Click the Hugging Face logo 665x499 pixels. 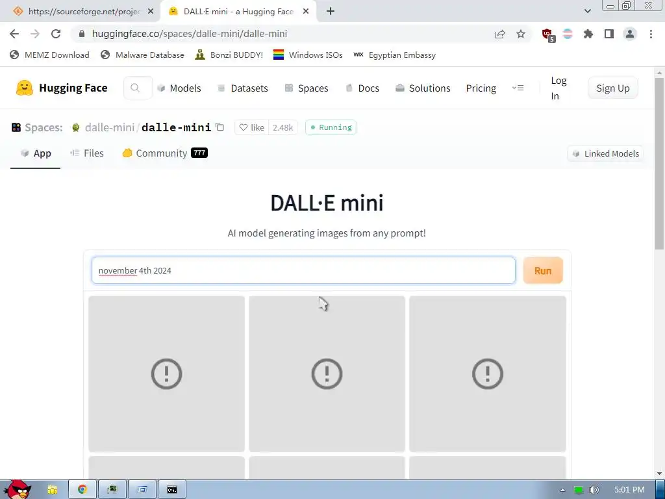tap(62, 88)
